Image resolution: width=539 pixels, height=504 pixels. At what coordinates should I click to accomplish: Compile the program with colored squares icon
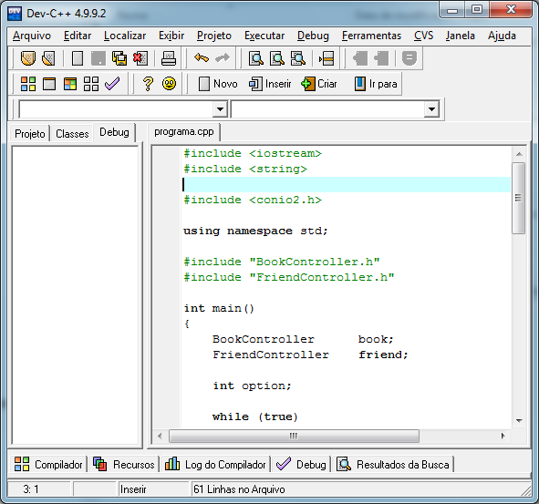pyautogui.click(x=28, y=84)
